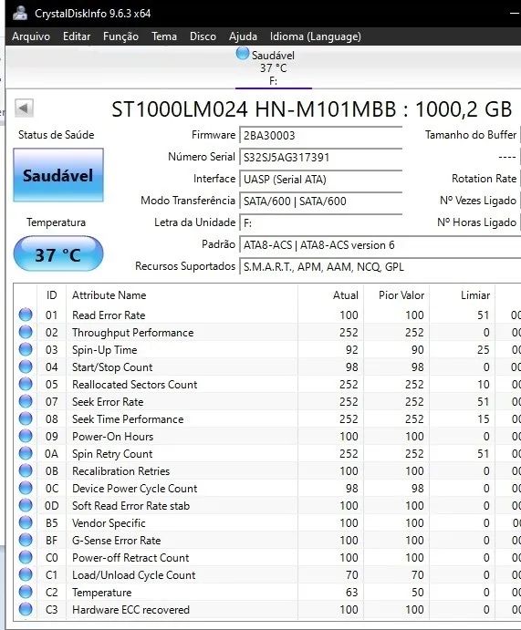The height and width of the screenshot is (630, 521).
Task: Click status circle for Hardware ECC recovered
Action: [26, 609]
